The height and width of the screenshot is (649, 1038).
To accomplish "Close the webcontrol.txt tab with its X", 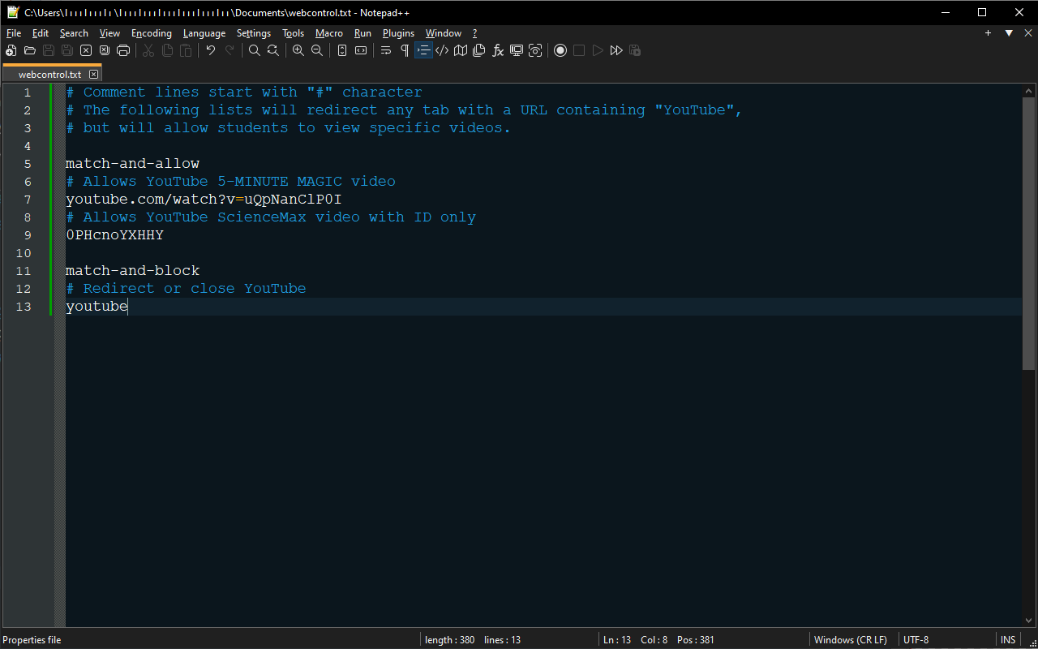I will click(x=94, y=75).
